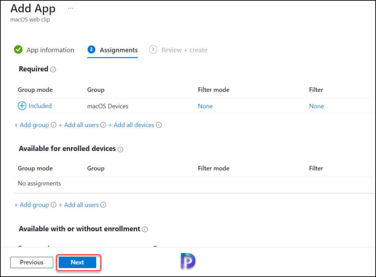Click the Group mode header in Required table
The height and width of the screenshot is (277, 376).
[x=35, y=90]
